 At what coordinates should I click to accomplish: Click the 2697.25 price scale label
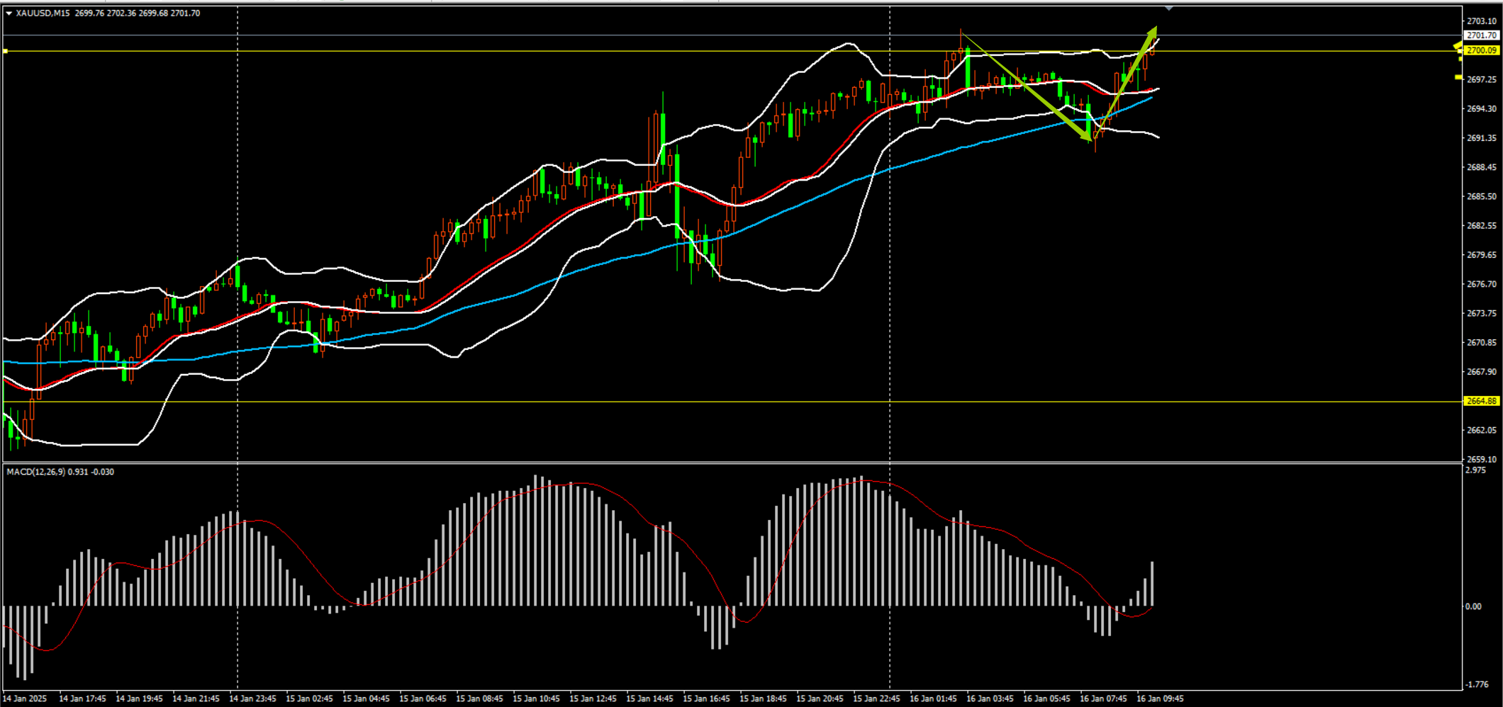[1482, 79]
